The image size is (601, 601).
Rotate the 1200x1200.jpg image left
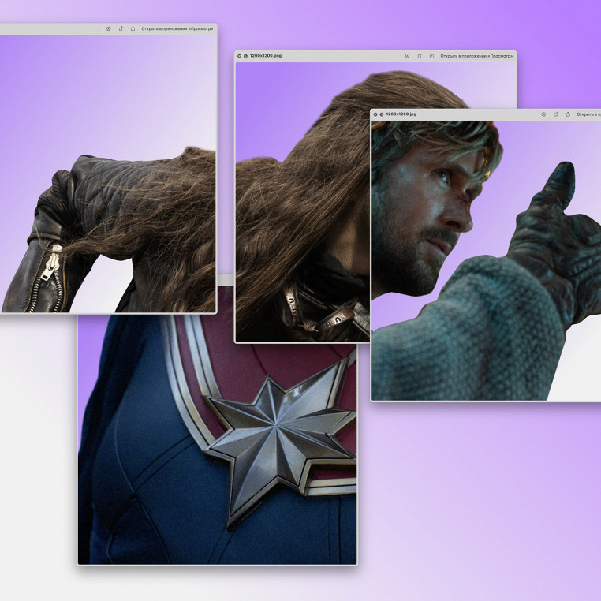(x=556, y=114)
